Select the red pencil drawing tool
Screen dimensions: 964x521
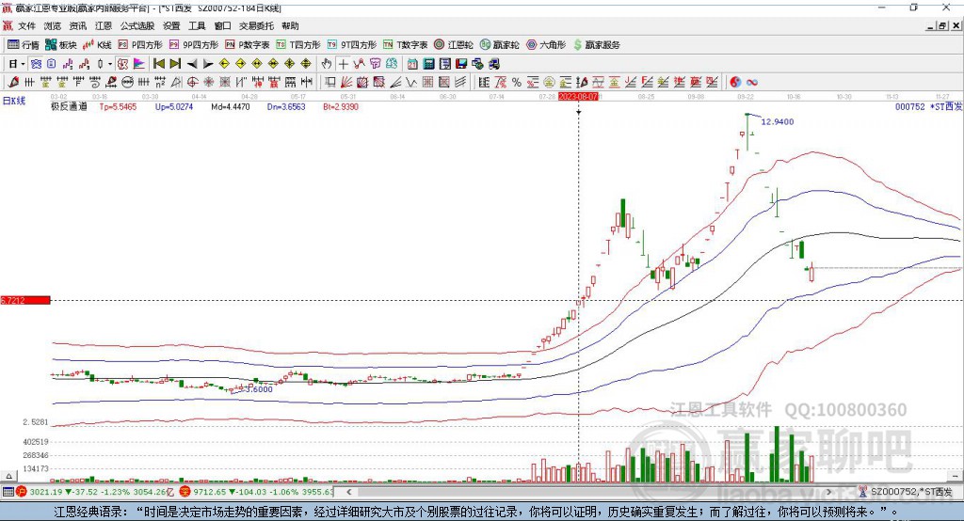coord(13,82)
